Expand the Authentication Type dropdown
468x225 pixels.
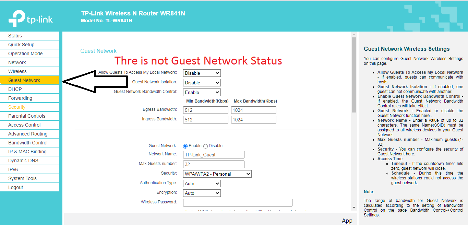point(202,183)
